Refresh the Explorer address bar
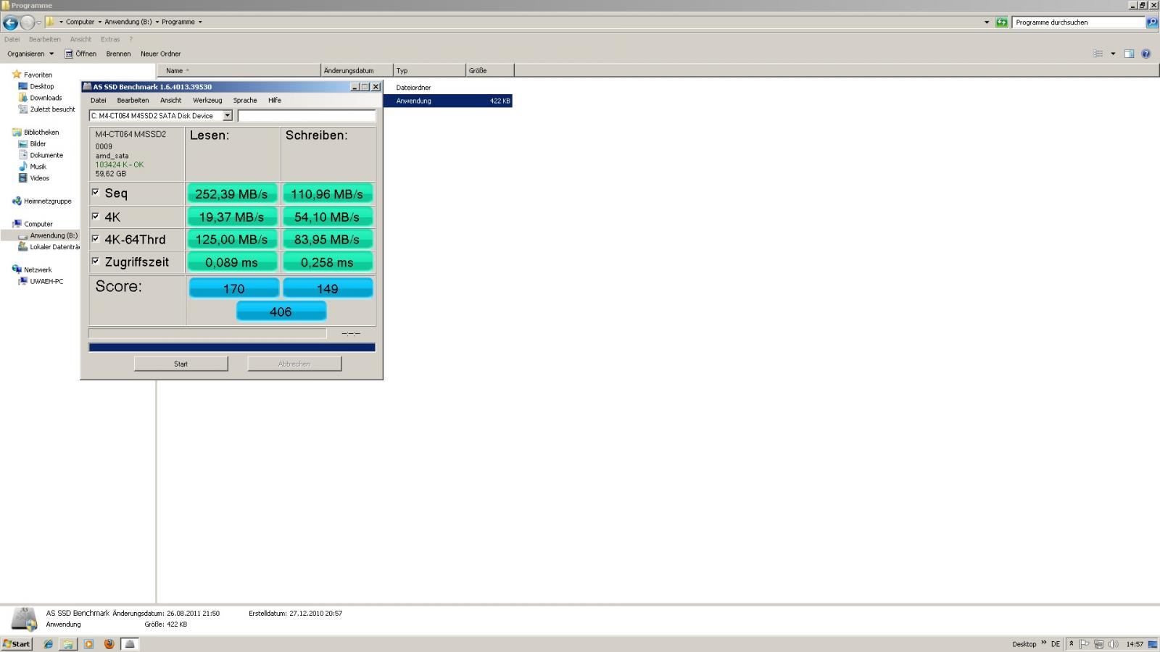 pos(1001,22)
